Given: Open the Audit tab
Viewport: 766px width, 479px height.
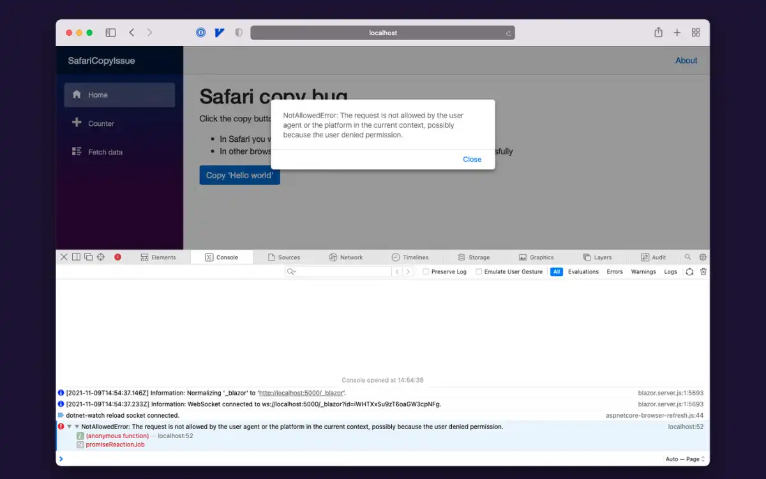Looking at the screenshot, I should (654, 257).
